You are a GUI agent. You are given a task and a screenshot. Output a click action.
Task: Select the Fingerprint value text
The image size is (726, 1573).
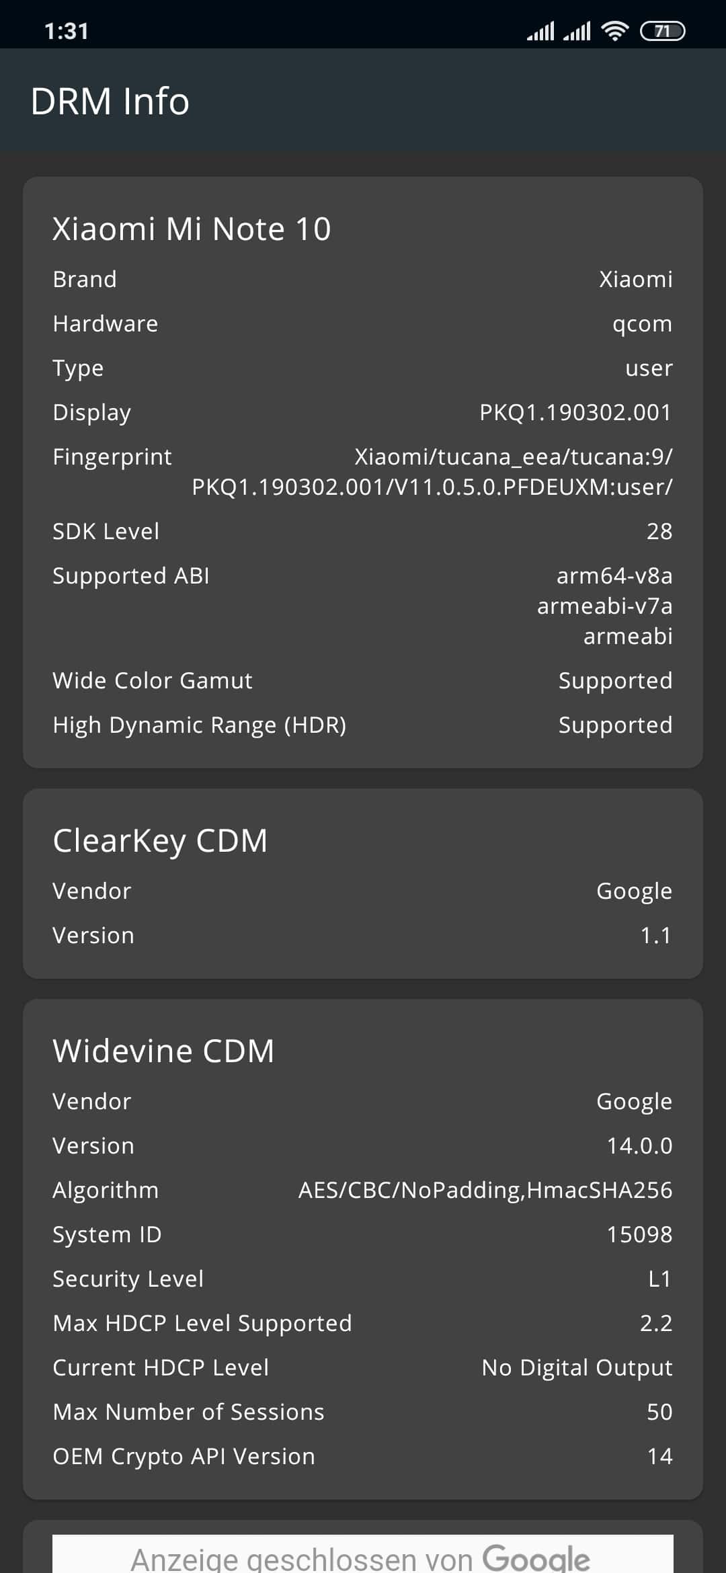pos(432,471)
